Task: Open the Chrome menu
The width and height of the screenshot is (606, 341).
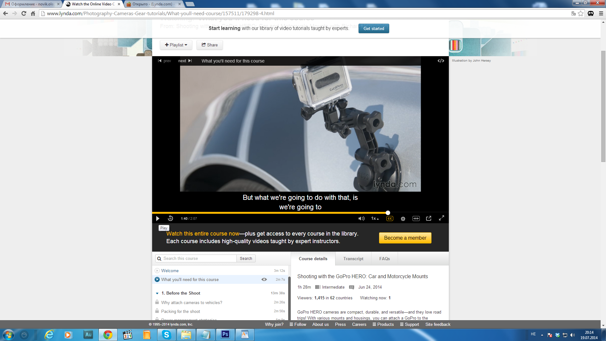Action: pos(601,13)
